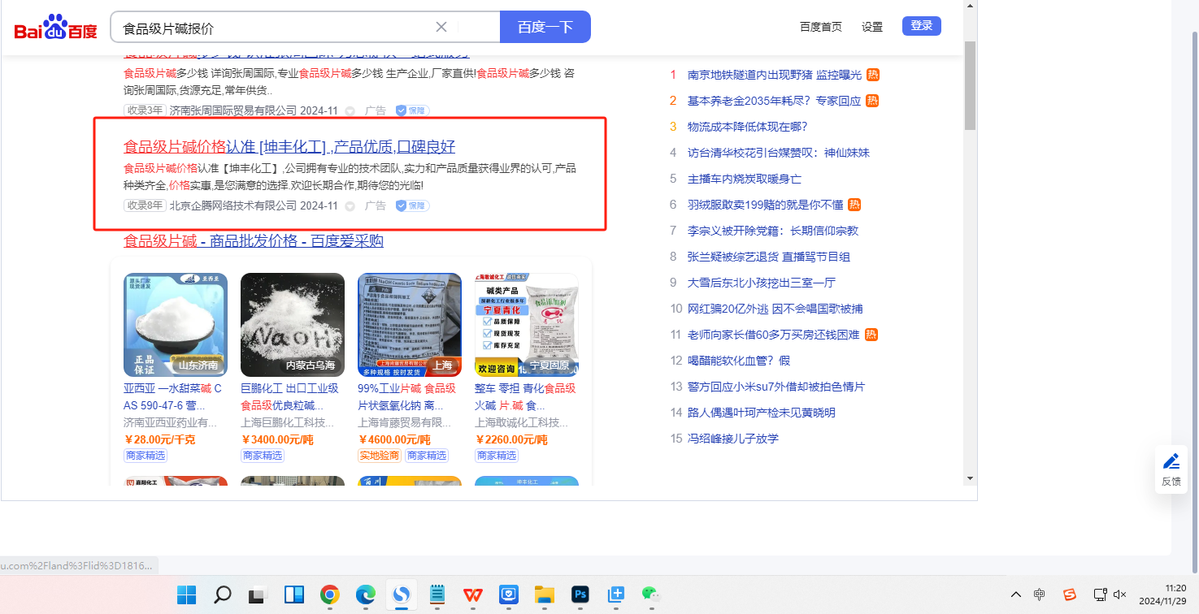Open hot search 老师向家长借60多万买房还钱困难

pyautogui.click(x=774, y=335)
